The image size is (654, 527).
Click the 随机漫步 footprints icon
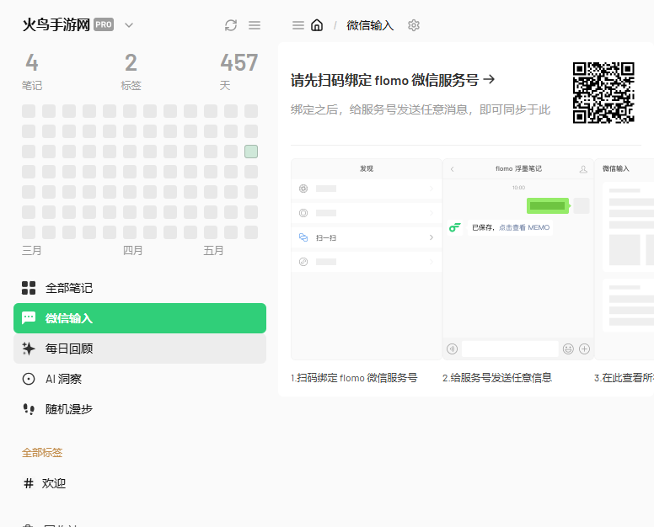click(x=29, y=409)
